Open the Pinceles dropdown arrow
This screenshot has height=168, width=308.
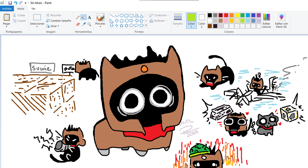click(x=100, y=27)
